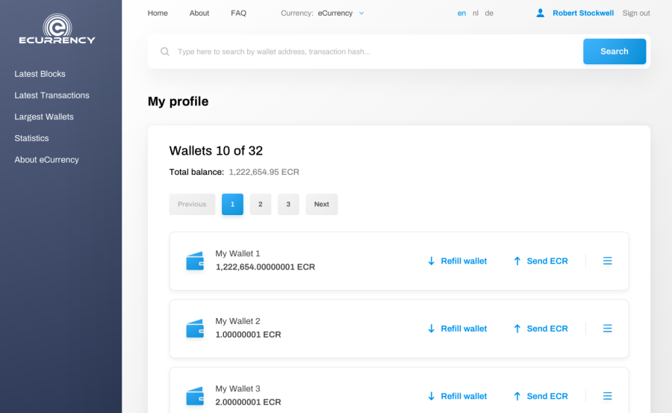Viewport: 672px width, 413px height.
Task: Open Latest Transactions in the sidebar
Action: 52,95
